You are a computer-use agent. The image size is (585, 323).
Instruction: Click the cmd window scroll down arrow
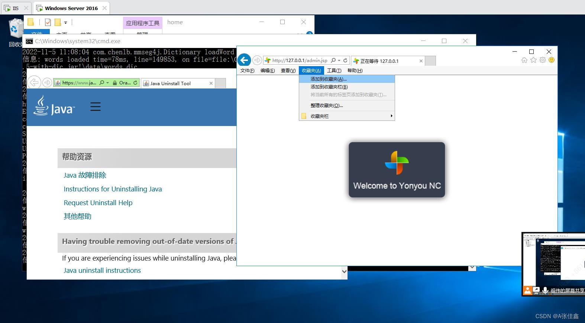point(472,267)
